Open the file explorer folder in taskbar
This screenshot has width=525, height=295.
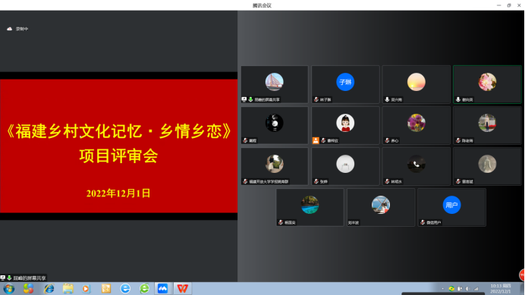[x=68, y=289]
